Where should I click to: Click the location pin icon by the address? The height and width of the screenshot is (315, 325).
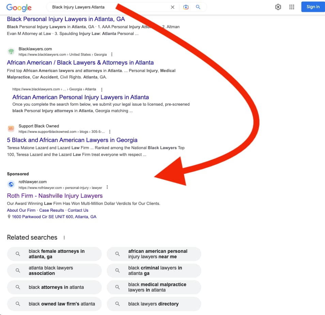click(9, 216)
